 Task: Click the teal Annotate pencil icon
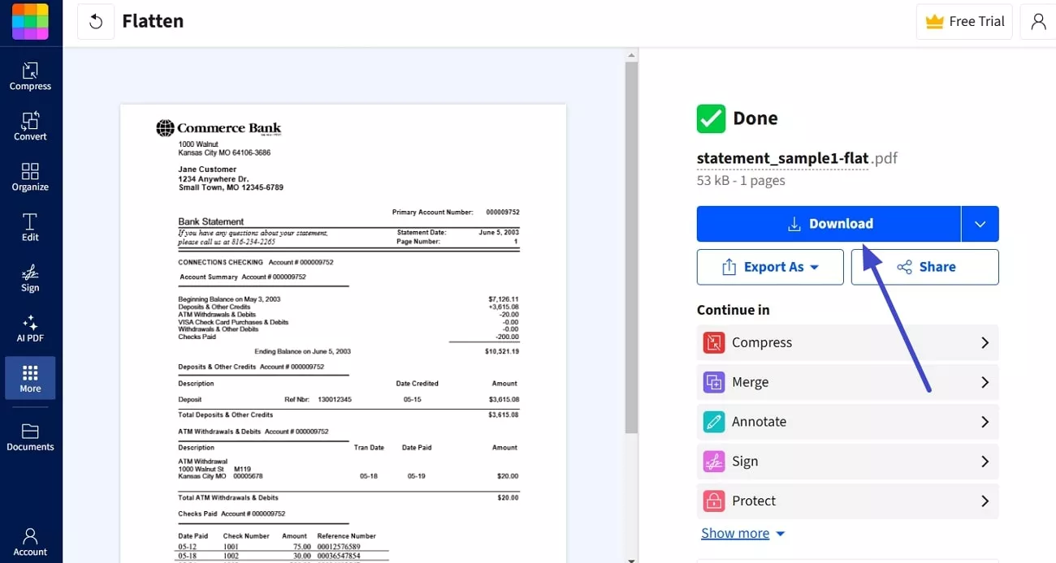pos(713,422)
